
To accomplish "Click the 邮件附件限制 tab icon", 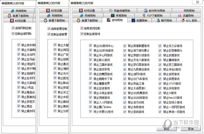I will click(146, 11).
